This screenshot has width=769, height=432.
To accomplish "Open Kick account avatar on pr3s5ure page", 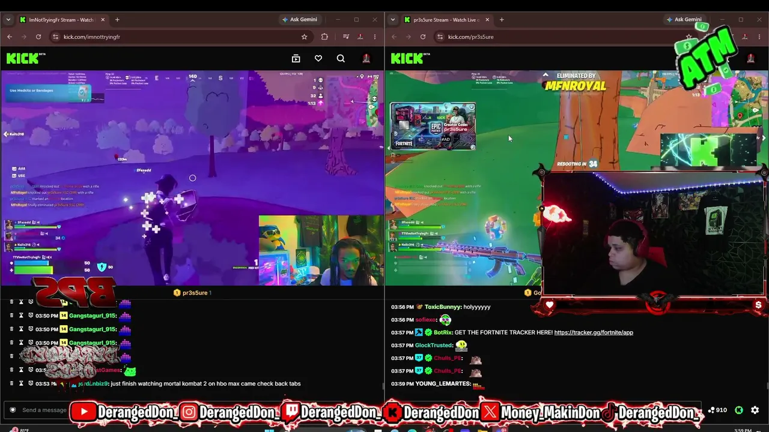I will click(x=750, y=58).
